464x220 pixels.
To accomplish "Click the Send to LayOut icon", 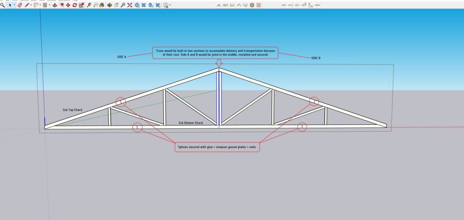I will point(151,5).
